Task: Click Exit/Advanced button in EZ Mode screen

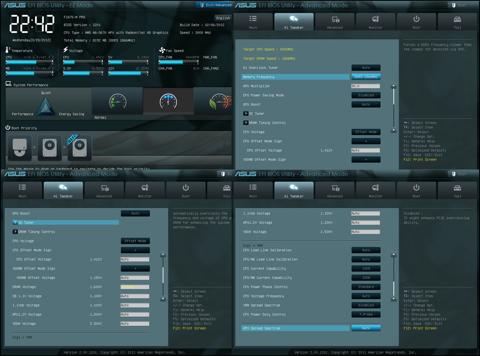Action: click(x=214, y=5)
